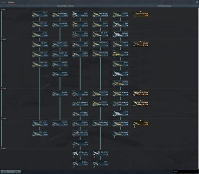Select the CR.32 biplane card
The width and height of the screenshot is (199, 174).
80,14
